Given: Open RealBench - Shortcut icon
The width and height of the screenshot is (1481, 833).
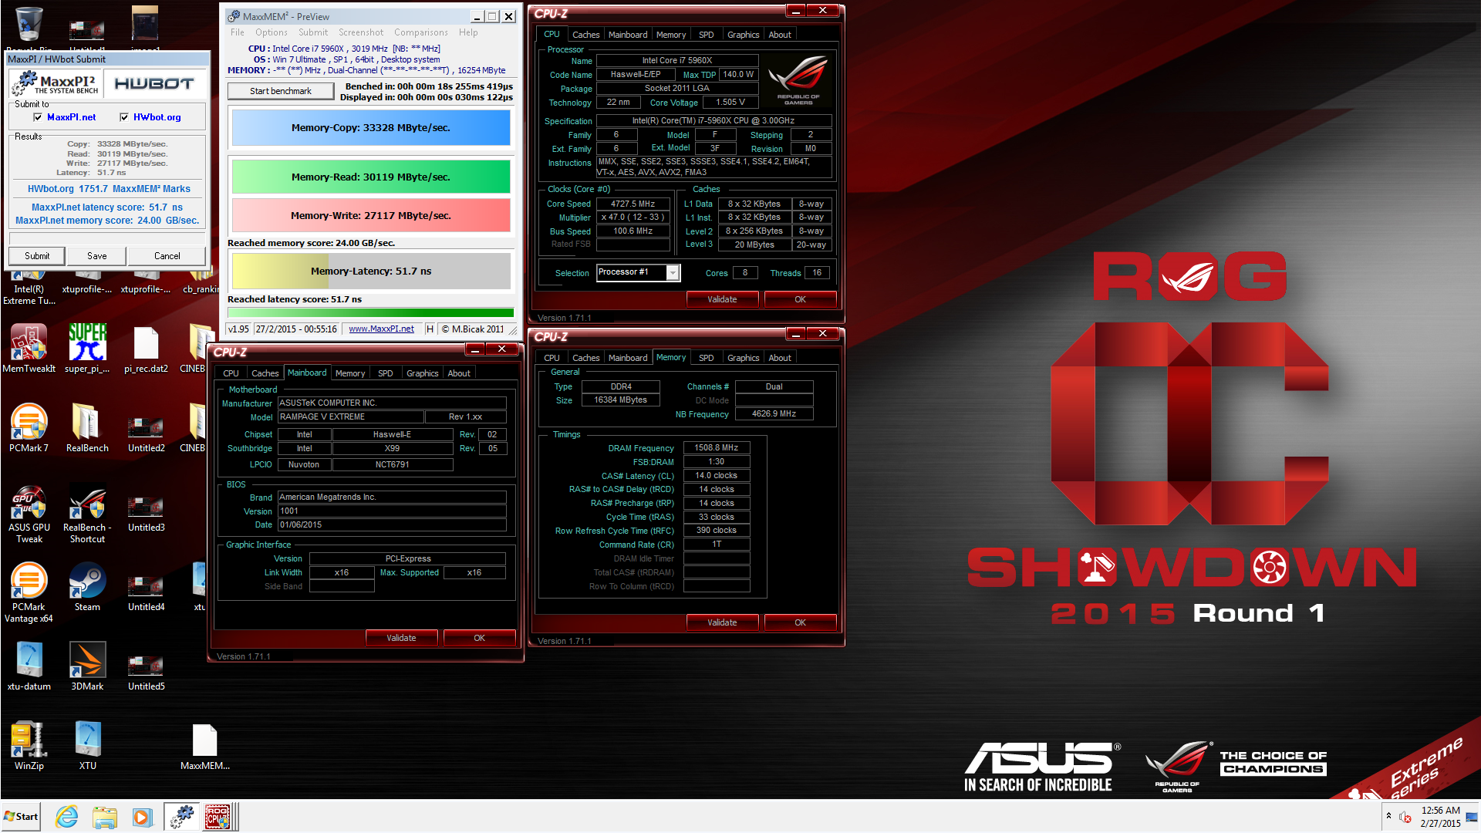Looking at the screenshot, I should tap(87, 514).
